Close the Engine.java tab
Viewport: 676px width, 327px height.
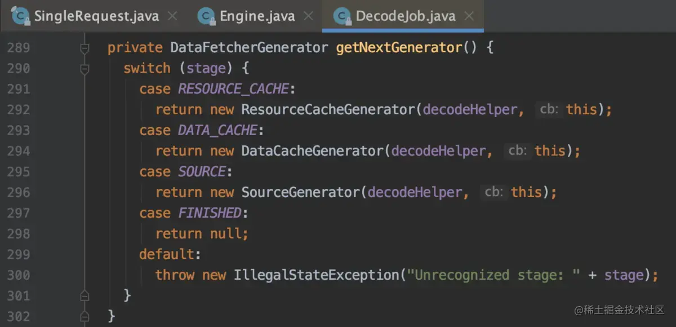pos(308,16)
